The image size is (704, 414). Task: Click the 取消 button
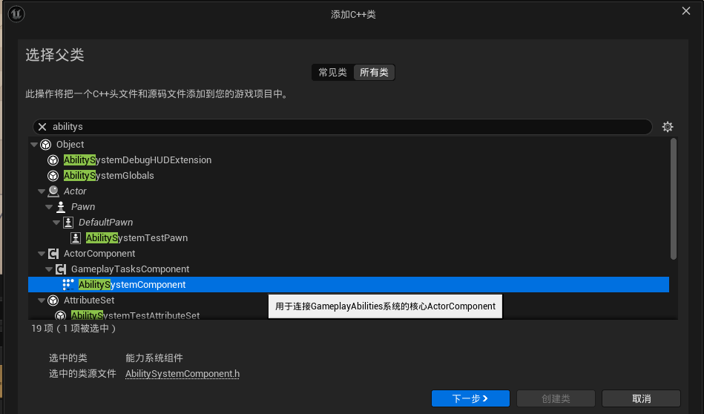pyautogui.click(x=641, y=398)
